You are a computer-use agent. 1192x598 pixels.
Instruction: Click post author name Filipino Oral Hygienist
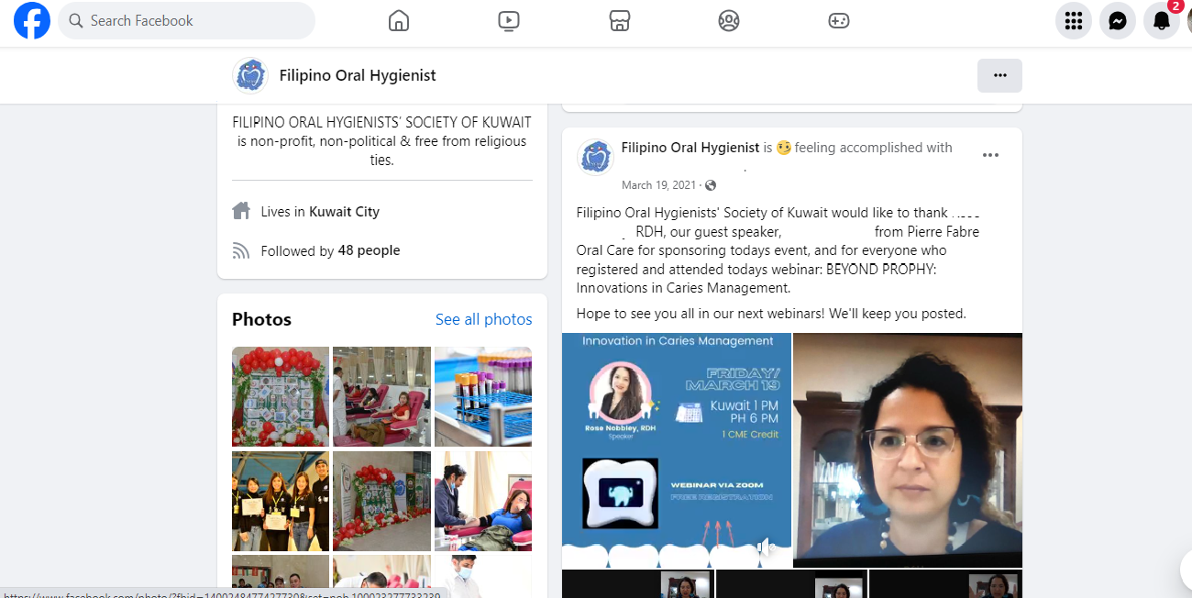pos(690,148)
